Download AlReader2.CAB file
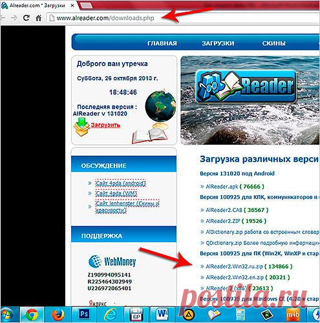 pyautogui.click(x=224, y=210)
